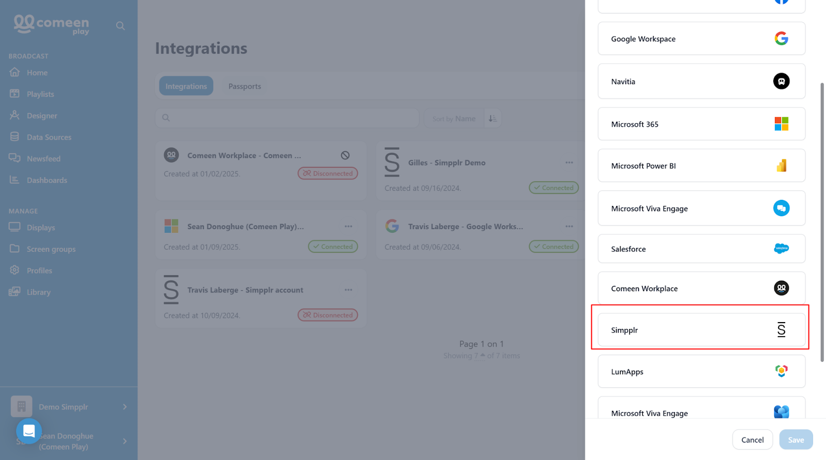Image resolution: width=826 pixels, height=460 pixels.
Task: Click the Microsoft 365 four-square logo
Action: click(781, 124)
